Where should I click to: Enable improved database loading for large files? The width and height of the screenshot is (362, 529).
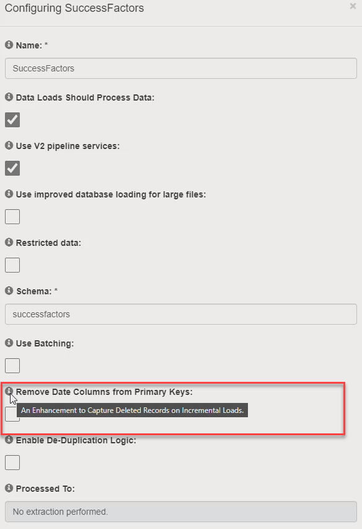(12, 217)
